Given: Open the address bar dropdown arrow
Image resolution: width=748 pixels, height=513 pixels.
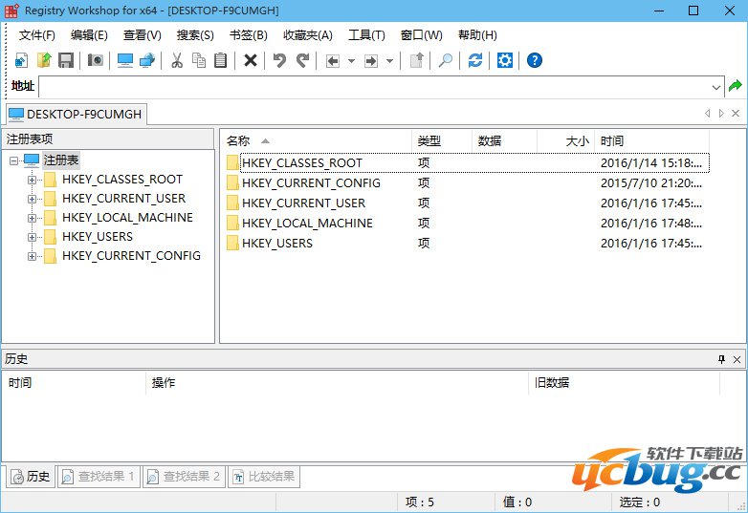Looking at the screenshot, I should [x=716, y=86].
